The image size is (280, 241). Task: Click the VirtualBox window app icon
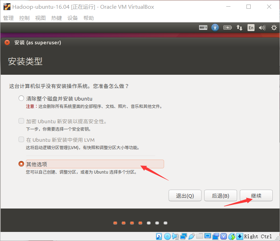click(x=7, y=7)
